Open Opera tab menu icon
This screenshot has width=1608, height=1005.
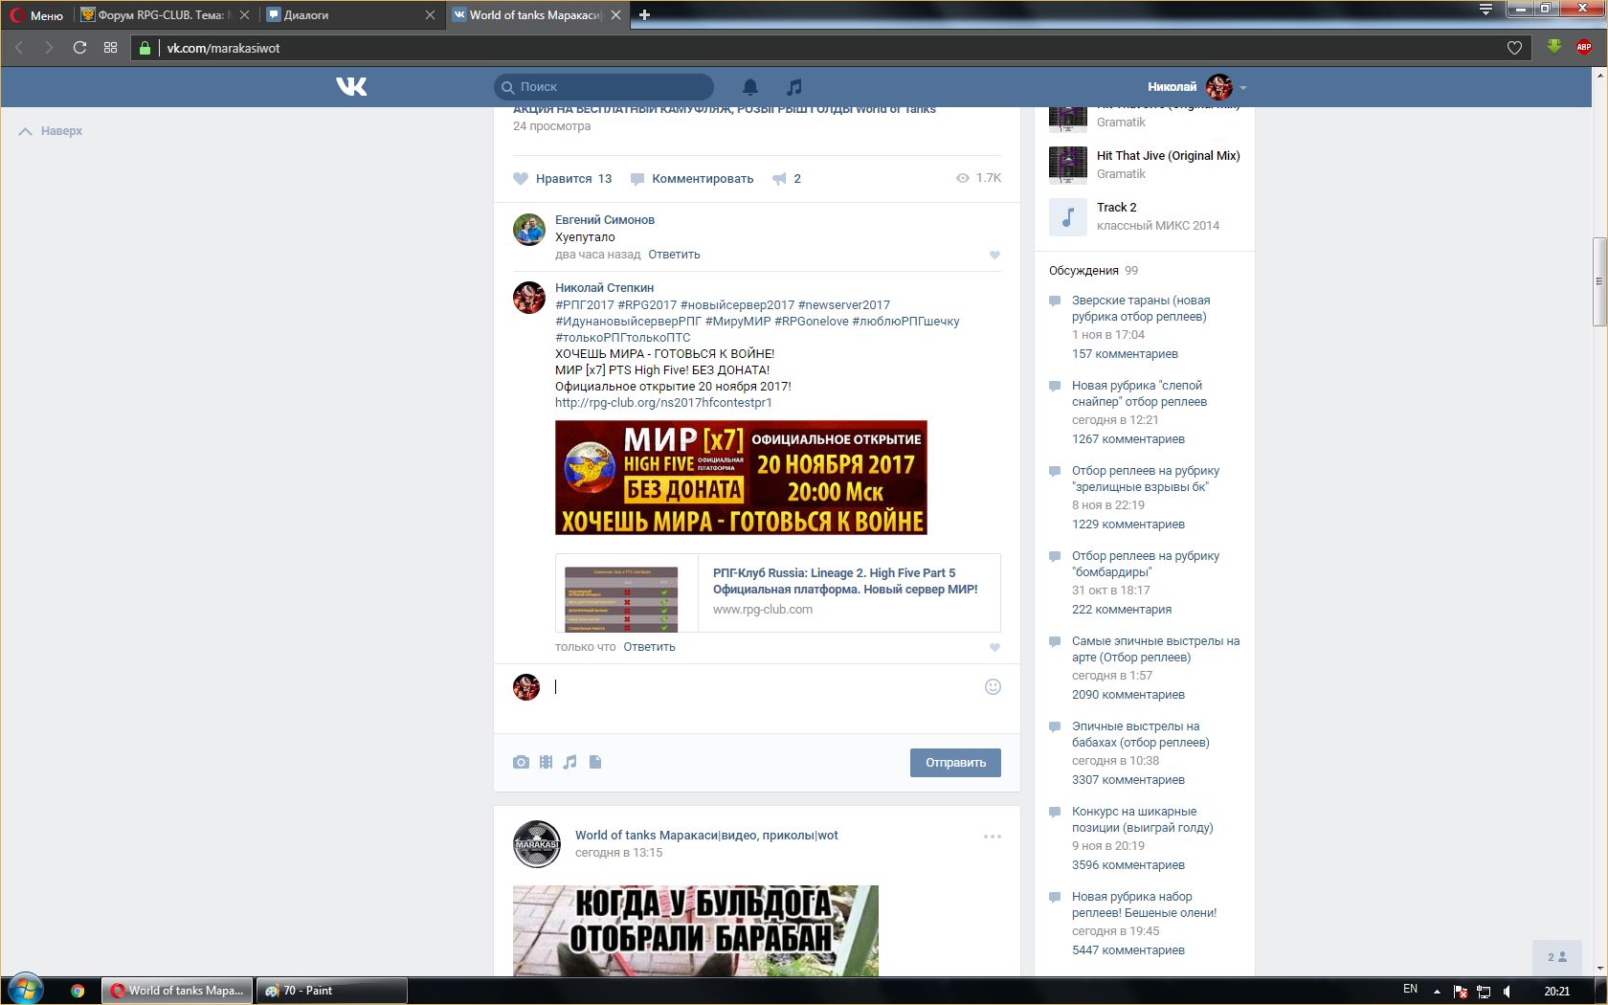pos(1485,10)
